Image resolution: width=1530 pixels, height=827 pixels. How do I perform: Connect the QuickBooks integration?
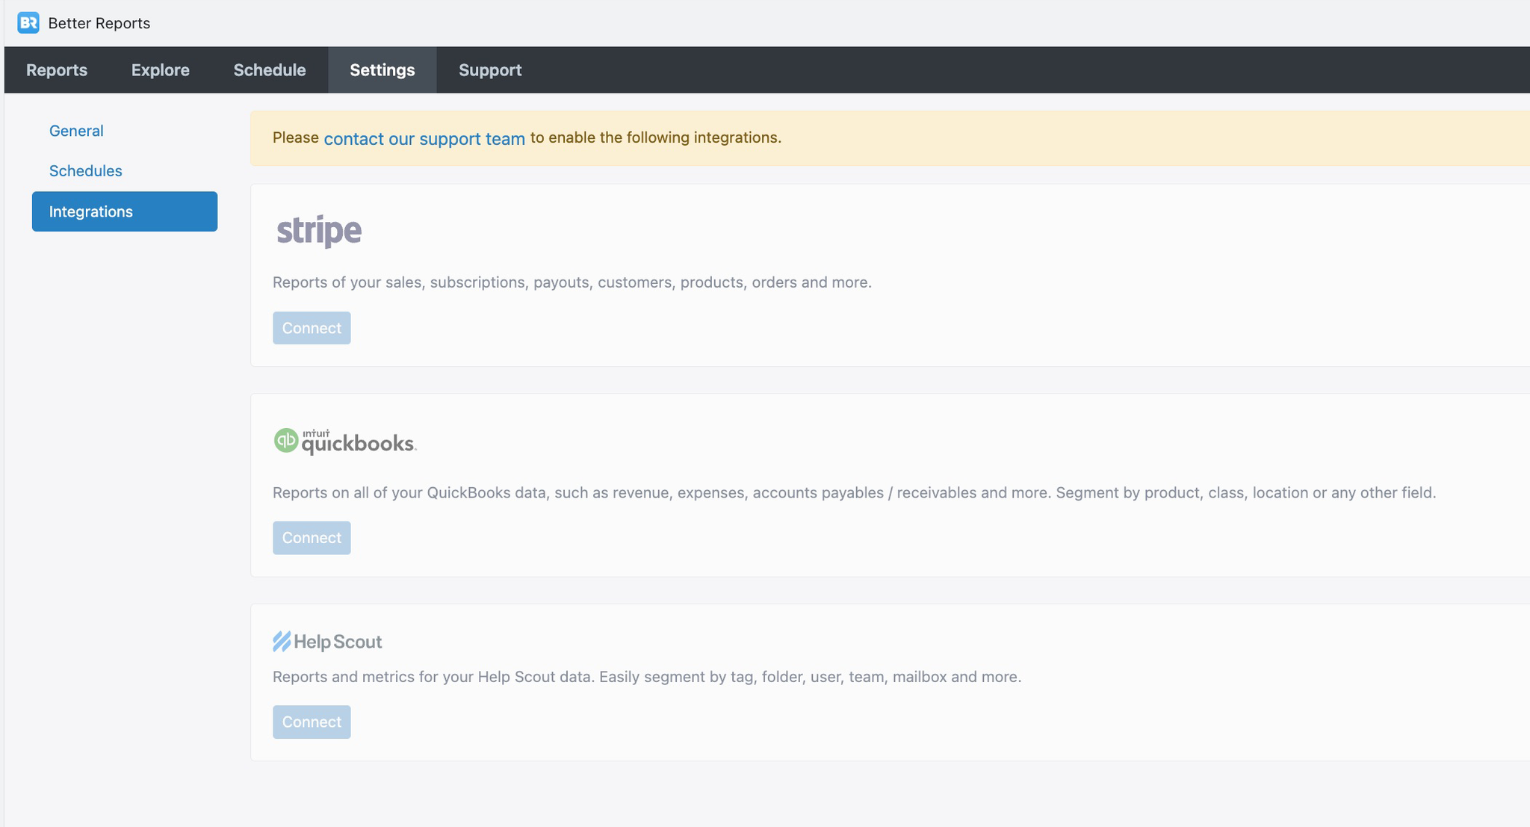tap(312, 538)
